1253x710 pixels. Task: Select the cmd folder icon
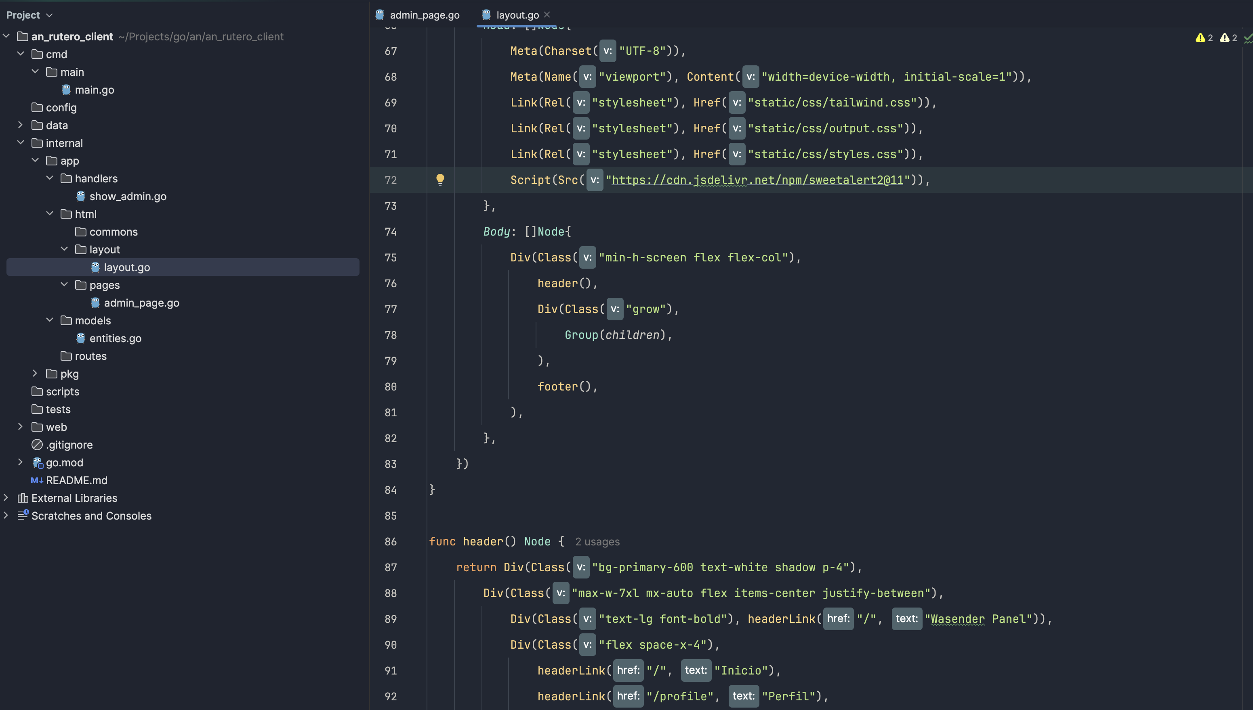point(37,54)
